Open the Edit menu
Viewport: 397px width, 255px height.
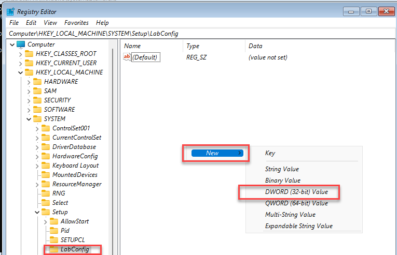[x=31, y=23]
